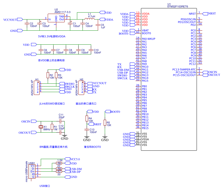The height and width of the screenshot is (190, 223).
Task: Select the H1 A2541WV-4P header
Action: click(x=37, y=88)
